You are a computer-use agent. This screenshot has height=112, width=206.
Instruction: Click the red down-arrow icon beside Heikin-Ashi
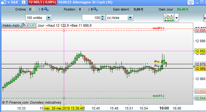[x=28, y=25]
